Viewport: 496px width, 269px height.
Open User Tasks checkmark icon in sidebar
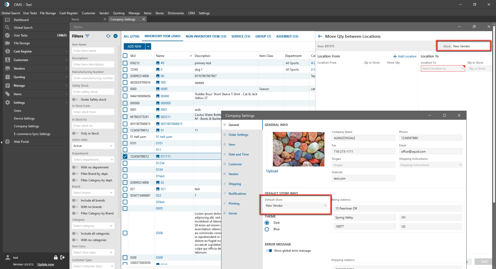pos(7,35)
